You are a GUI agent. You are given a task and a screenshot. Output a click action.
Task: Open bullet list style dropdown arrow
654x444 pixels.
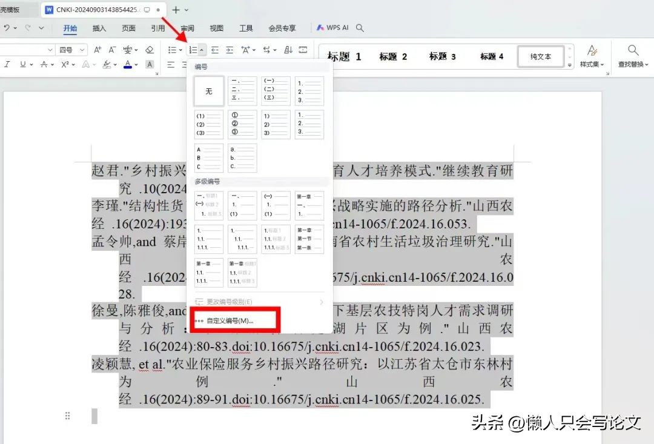[180, 50]
